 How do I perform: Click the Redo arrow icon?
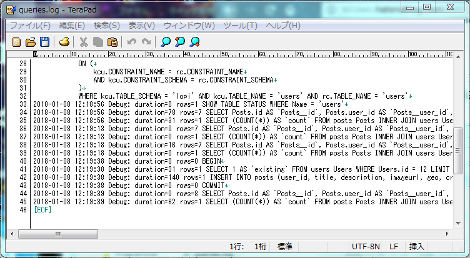(146, 42)
